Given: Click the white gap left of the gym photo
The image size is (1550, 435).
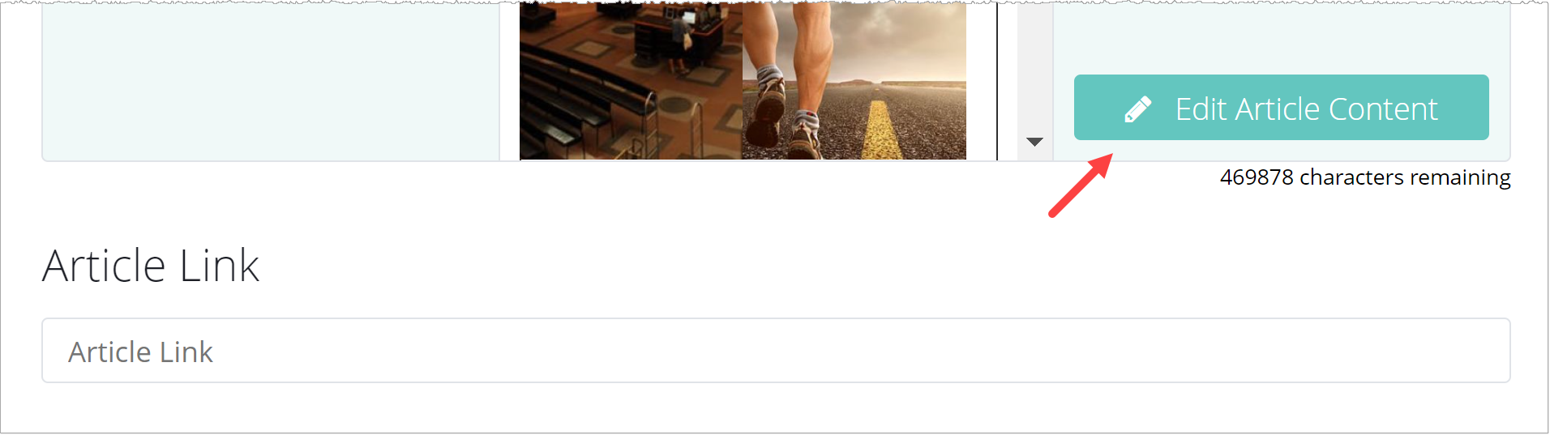Looking at the screenshot, I should point(509,80).
